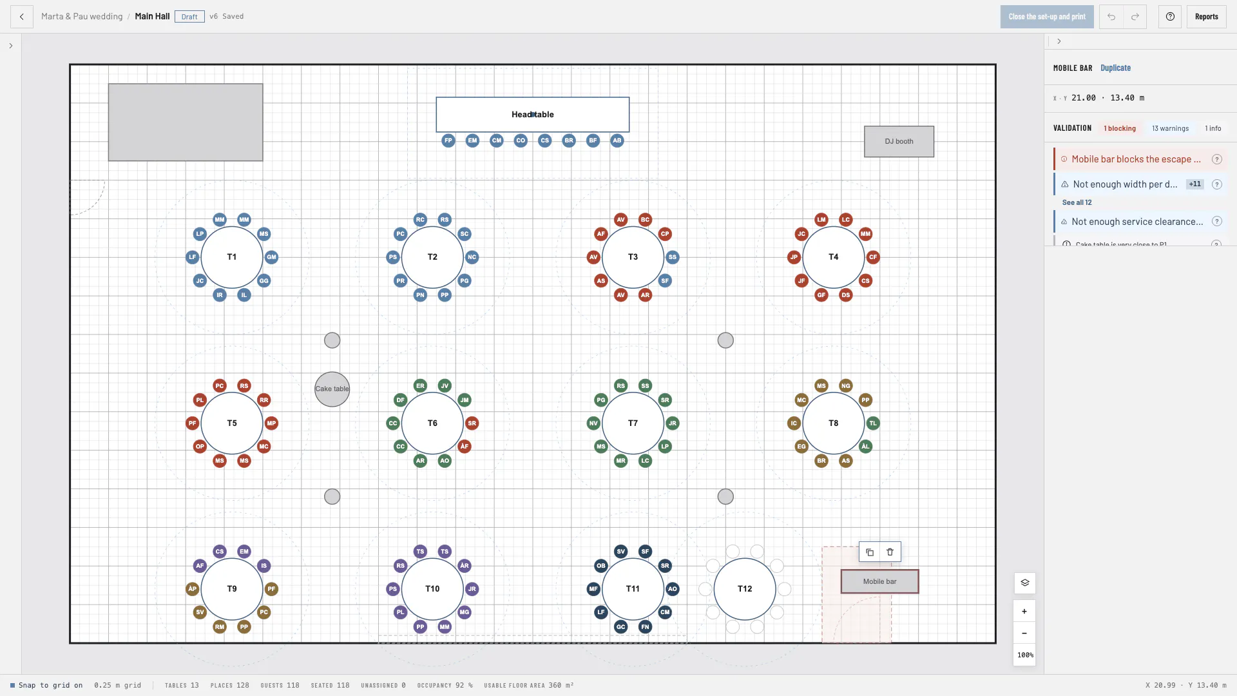Open help for Mobile bar escape warning
Viewport: 1237px width, 696px height.
pyautogui.click(x=1217, y=159)
